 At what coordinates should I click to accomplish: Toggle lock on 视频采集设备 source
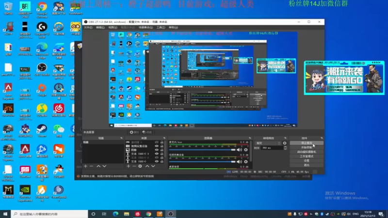[x=162, y=146]
